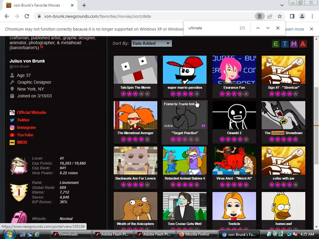319x239 pixels.
Task: Click the Lieutenant rank shield badge
Action: pos(19,192)
